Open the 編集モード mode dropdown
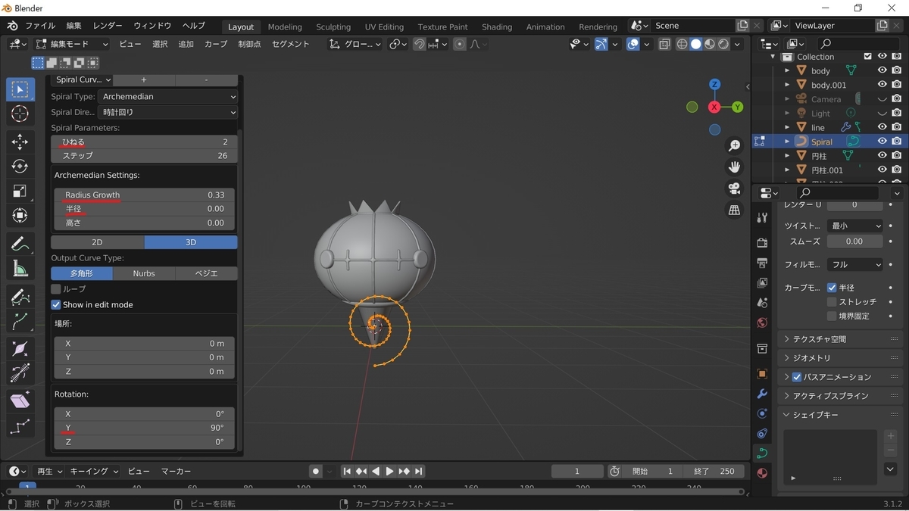 [72, 44]
